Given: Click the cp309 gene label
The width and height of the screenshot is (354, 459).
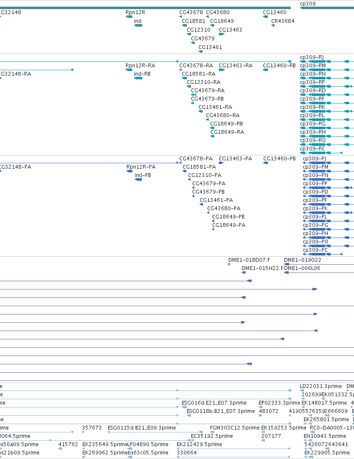Looking at the screenshot, I should click(x=308, y=4).
